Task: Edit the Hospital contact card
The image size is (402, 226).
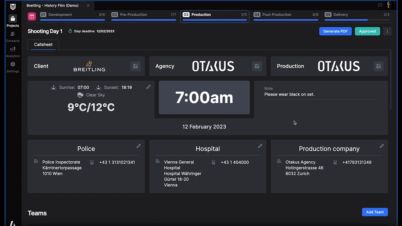Action: (x=260, y=146)
